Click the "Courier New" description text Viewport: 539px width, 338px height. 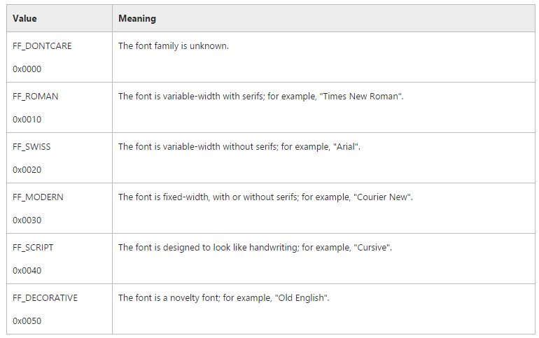[x=265, y=197]
